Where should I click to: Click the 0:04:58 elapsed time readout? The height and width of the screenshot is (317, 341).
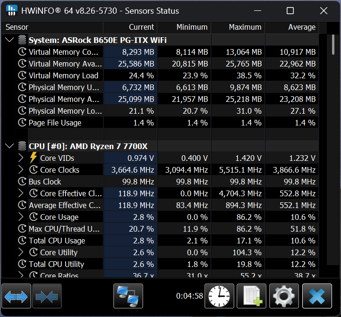click(189, 296)
